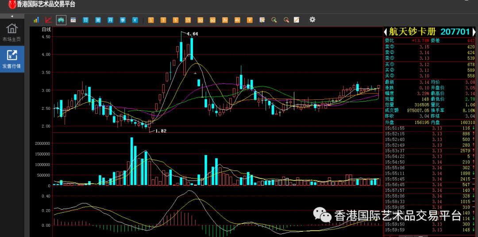
Task: Select the 30-minute interval icon
Action: (200, 20)
